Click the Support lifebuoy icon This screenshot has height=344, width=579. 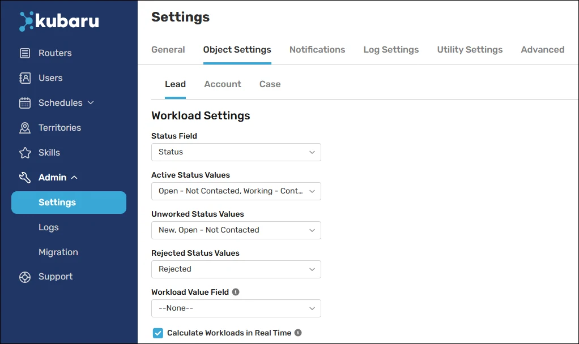click(25, 277)
